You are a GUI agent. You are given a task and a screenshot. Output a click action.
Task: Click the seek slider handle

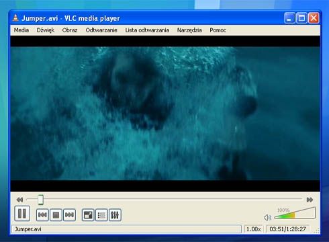coord(40,200)
